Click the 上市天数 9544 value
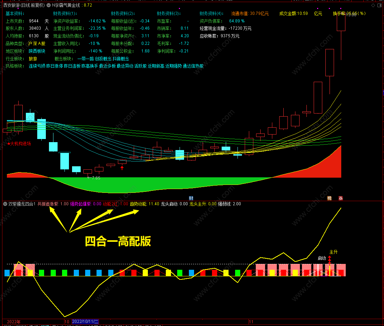 (x=34, y=21)
